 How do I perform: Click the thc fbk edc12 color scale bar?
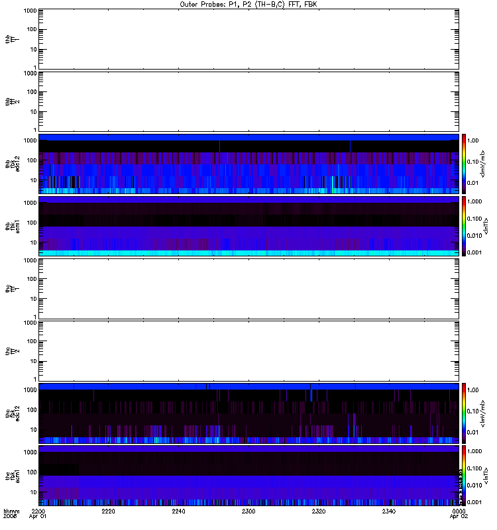[x=464, y=413]
